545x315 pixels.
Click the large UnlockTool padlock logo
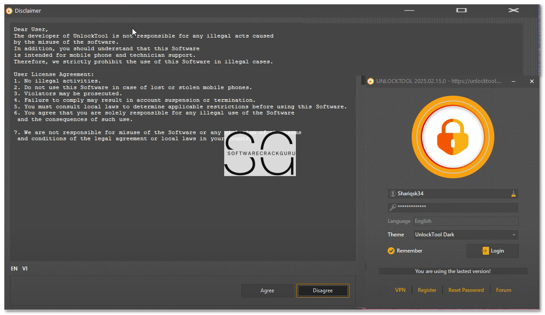(453, 137)
